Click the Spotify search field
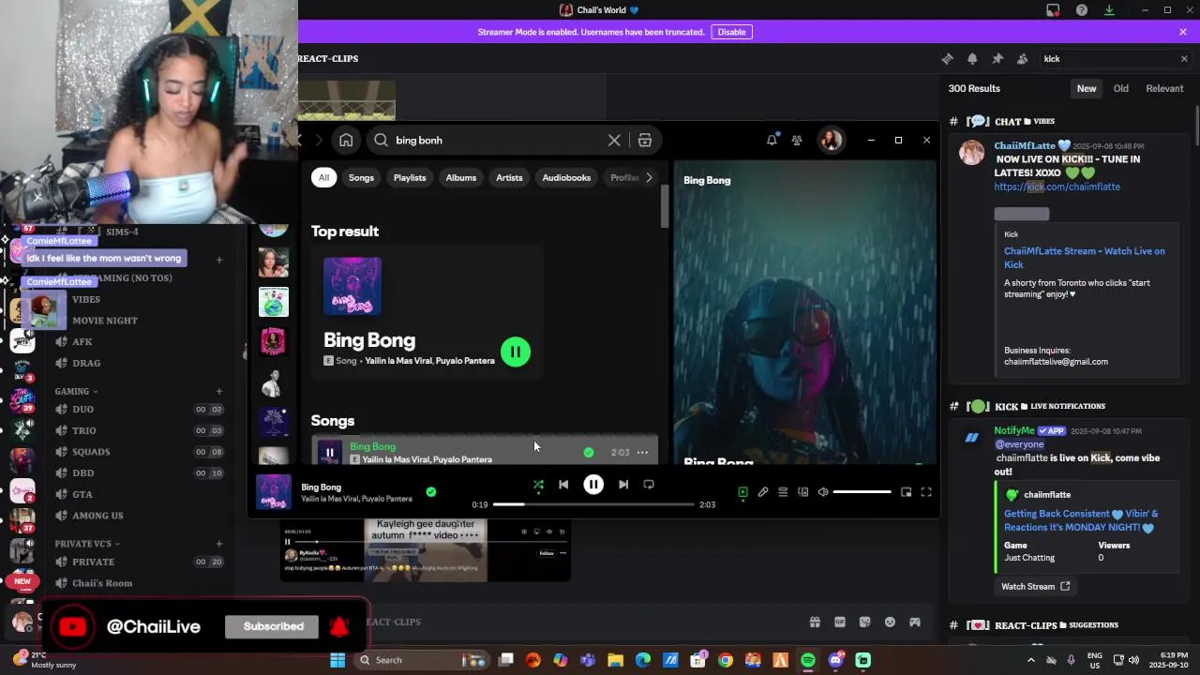 497,140
